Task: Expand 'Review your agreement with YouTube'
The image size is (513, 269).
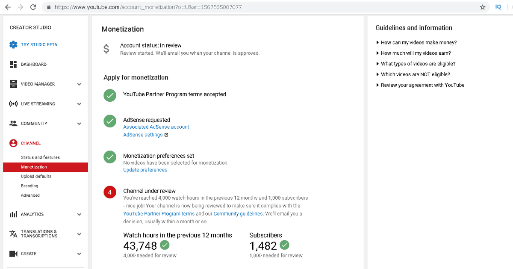Action: pyautogui.click(x=420, y=85)
